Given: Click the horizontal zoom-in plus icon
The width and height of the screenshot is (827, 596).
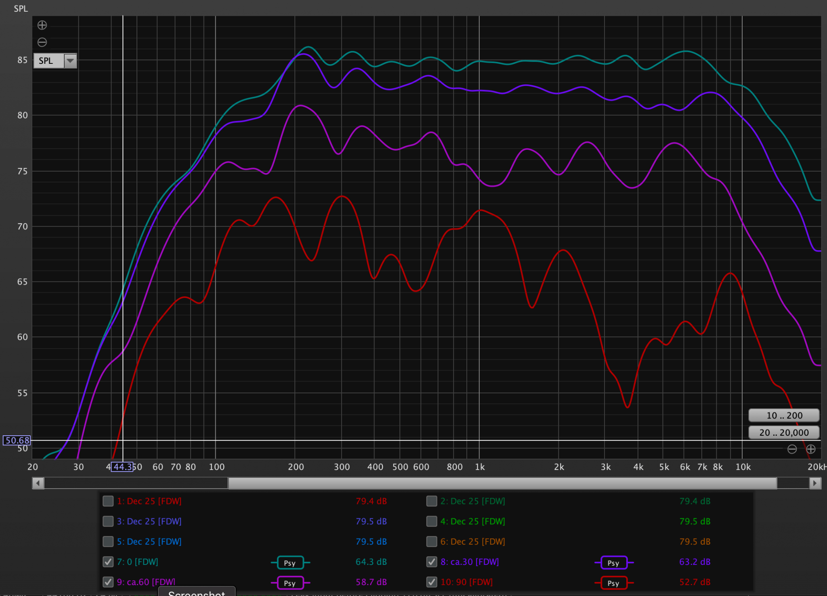Looking at the screenshot, I should point(811,449).
